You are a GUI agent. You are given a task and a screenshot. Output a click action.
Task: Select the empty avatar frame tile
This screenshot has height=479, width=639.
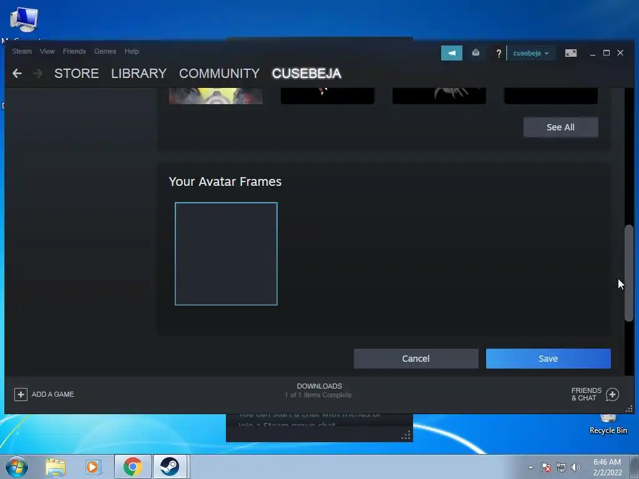226,254
